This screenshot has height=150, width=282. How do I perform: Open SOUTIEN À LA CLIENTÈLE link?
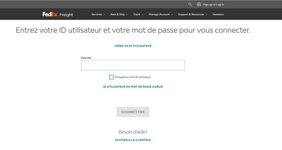click(x=133, y=140)
